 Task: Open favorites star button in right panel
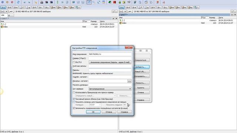[232, 15]
